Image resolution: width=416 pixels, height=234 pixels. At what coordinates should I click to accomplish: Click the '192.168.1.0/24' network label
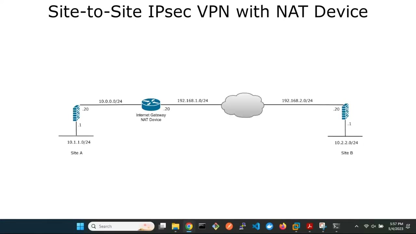(x=193, y=101)
